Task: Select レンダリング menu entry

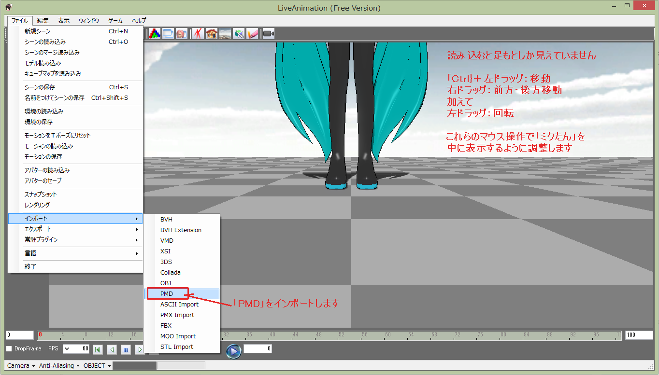Action: [x=75, y=205]
